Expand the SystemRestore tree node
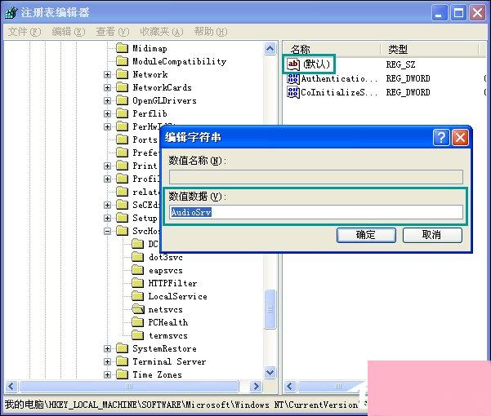Viewport: 491px width, 416px height. 107,349
